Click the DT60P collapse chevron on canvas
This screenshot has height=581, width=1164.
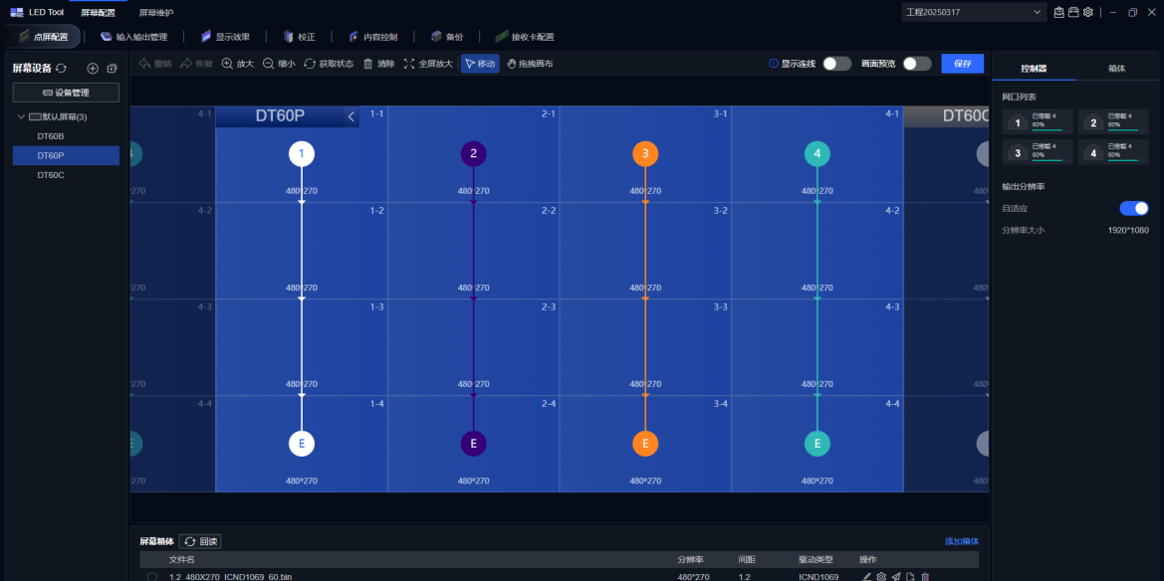350,116
